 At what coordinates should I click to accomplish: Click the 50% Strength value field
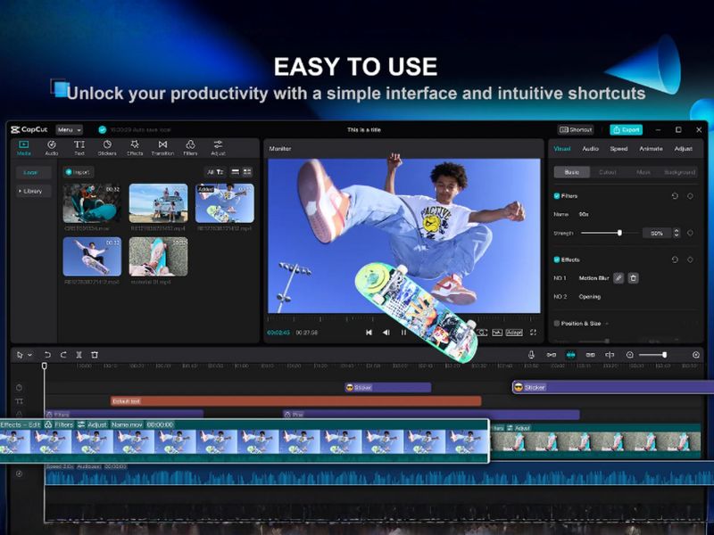(657, 233)
